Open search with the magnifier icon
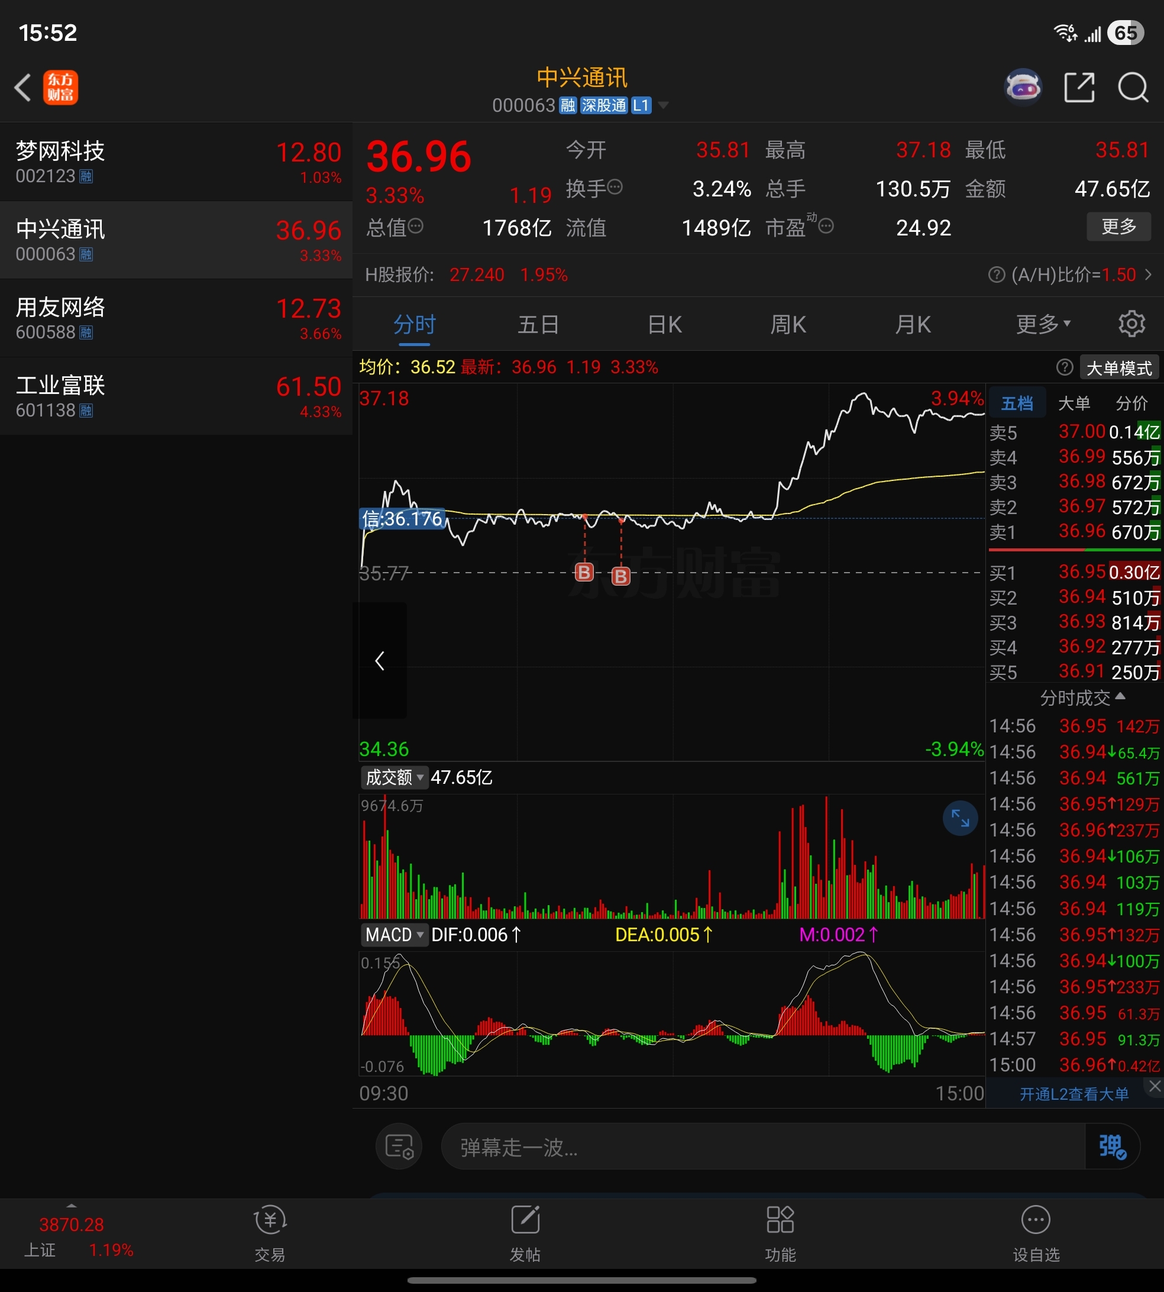This screenshot has width=1164, height=1292. coord(1133,87)
